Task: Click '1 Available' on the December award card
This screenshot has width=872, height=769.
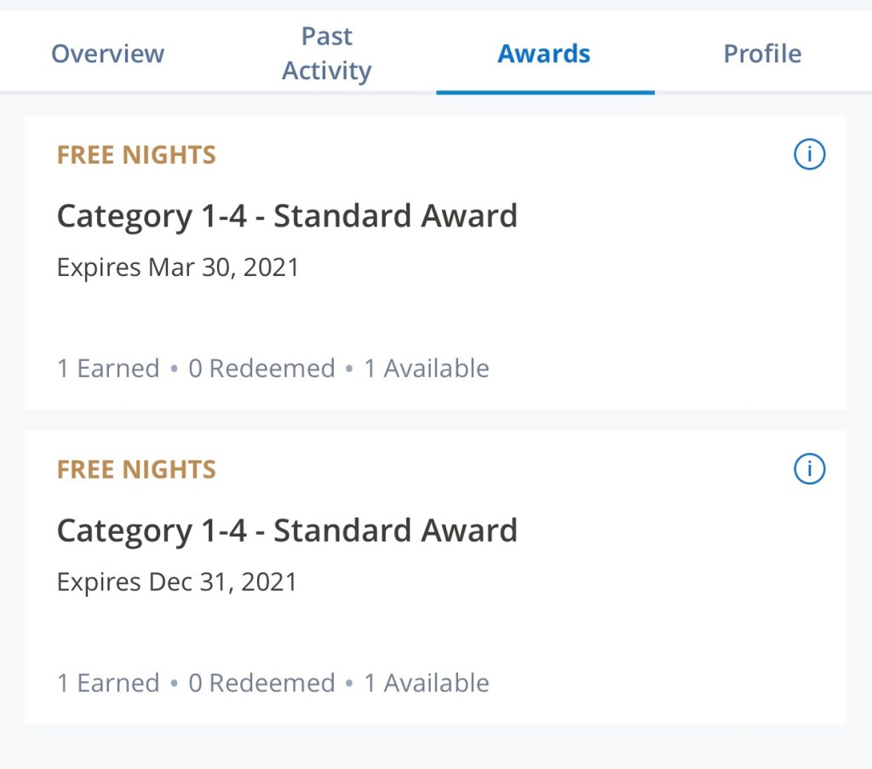Action: click(x=427, y=683)
